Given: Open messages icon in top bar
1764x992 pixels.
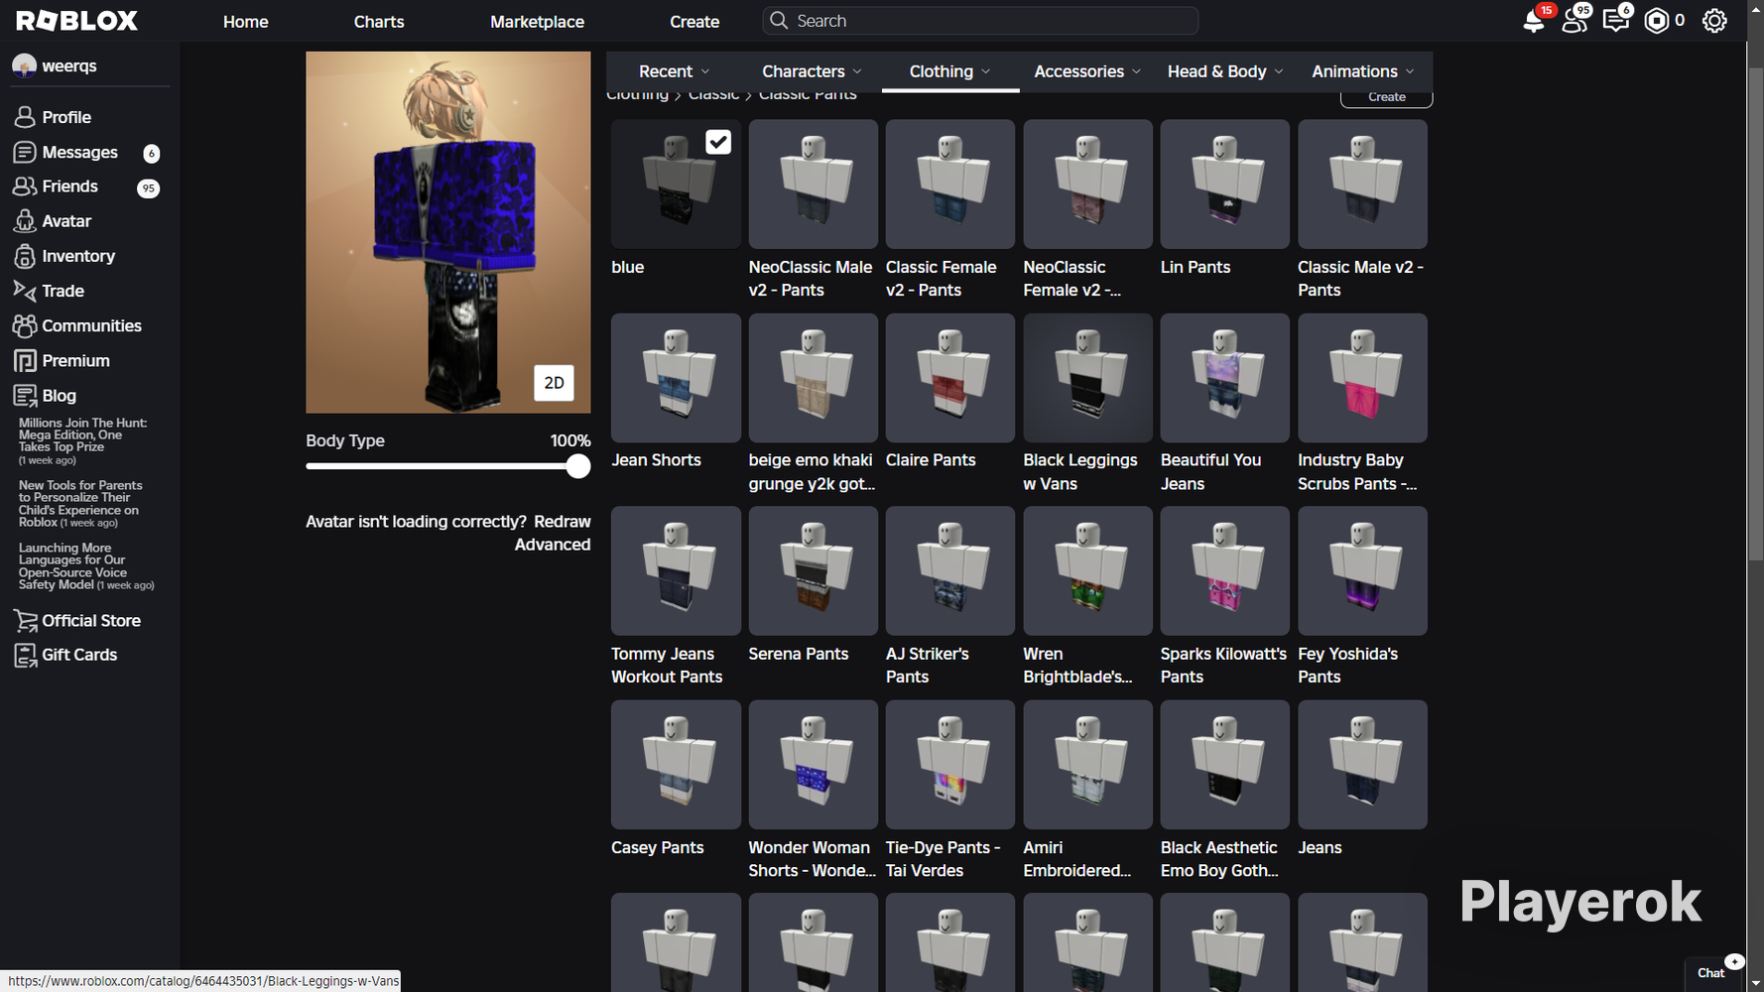Looking at the screenshot, I should [1615, 21].
